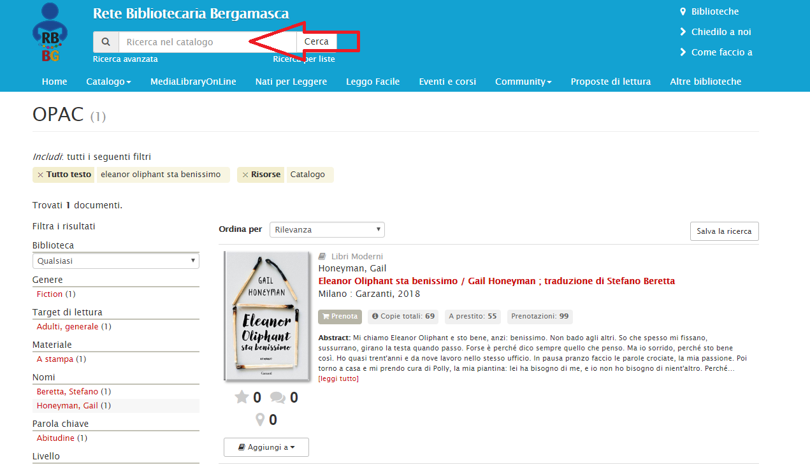
Task: Remove the Tutto testo filter with X
Action: (41, 175)
